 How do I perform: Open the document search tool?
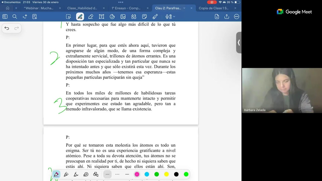tap(15, 17)
